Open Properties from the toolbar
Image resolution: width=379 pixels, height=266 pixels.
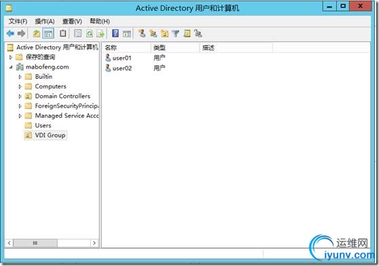tap(77, 33)
